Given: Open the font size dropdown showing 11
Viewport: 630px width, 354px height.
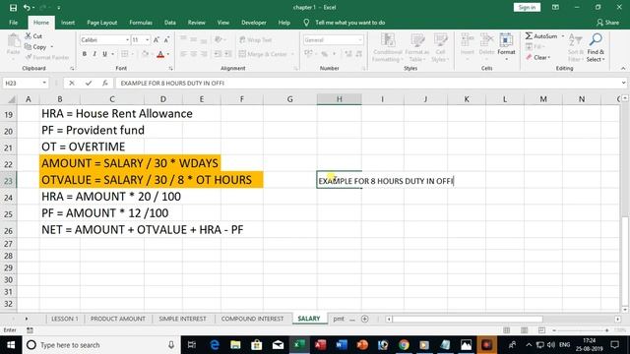Looking at the screenshot, I should pyautogui.click(x=148, y=39).
